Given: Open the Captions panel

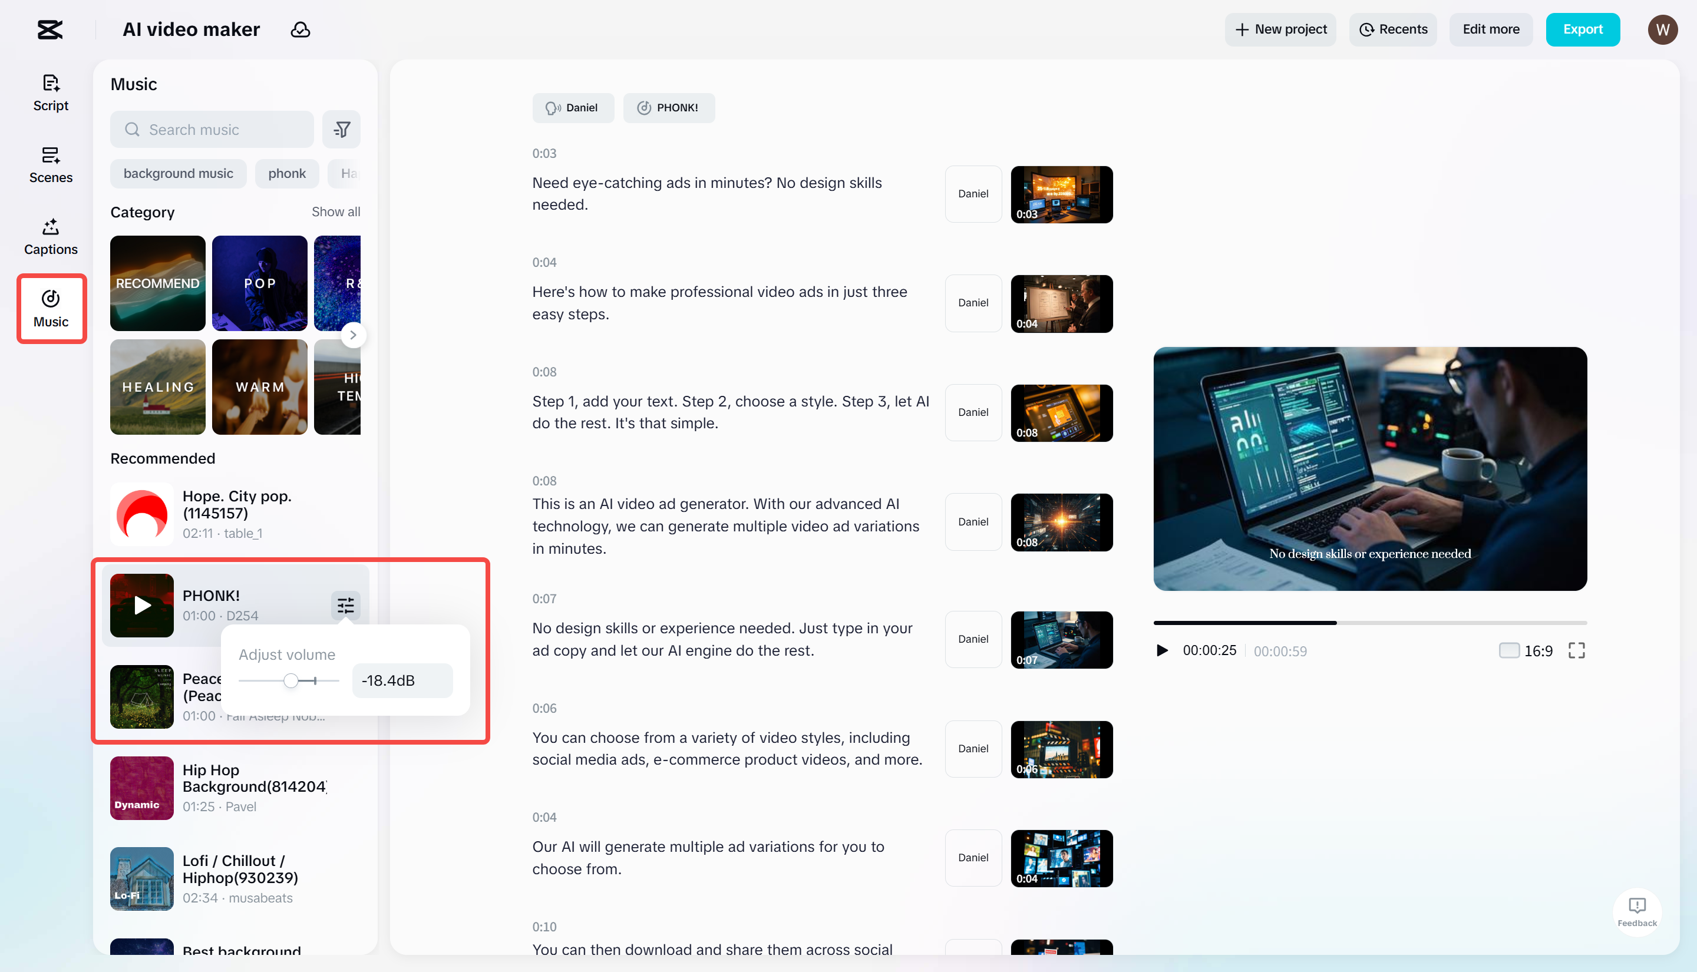Looking at the screenshot, I should click(x=50, y=237).
